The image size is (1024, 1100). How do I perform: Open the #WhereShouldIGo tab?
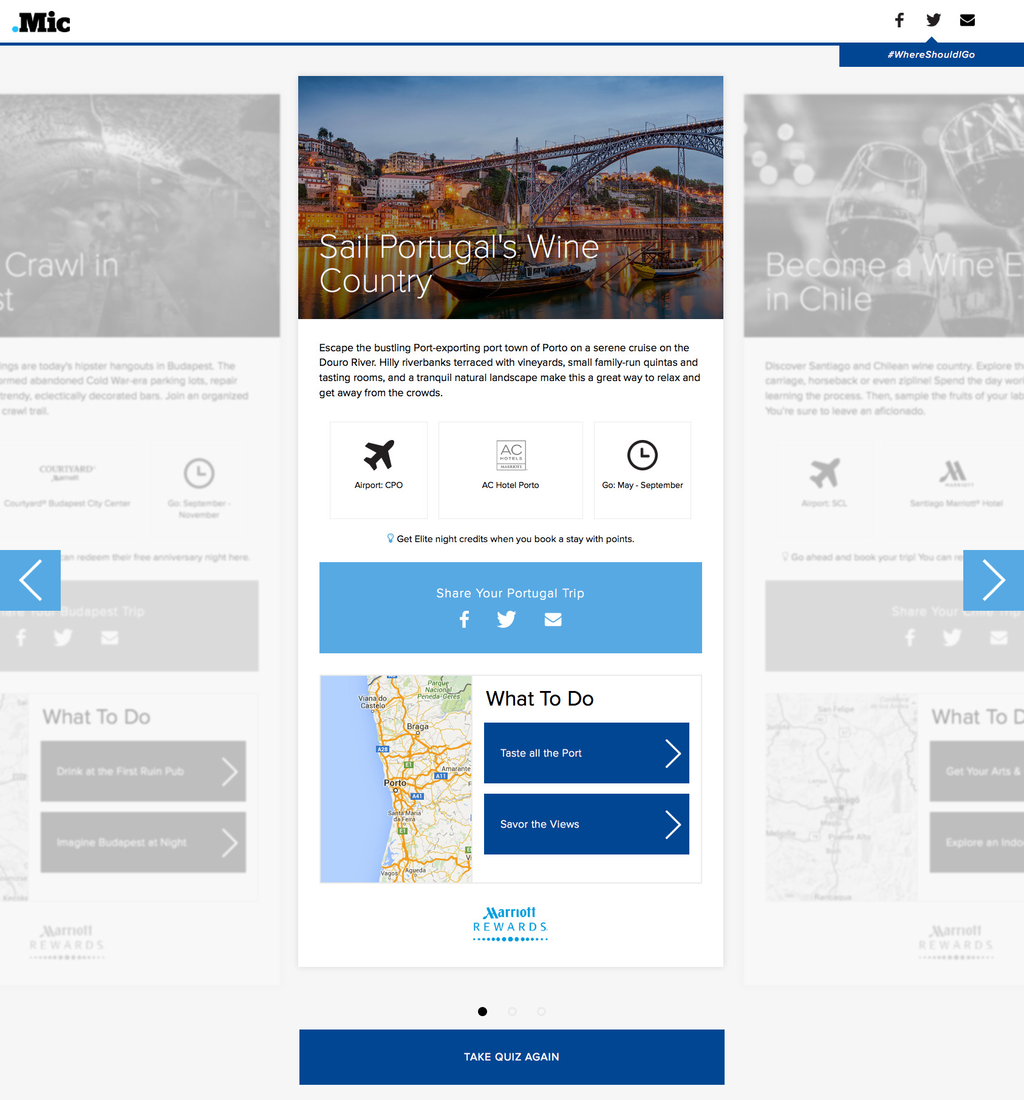click(931, 55)
